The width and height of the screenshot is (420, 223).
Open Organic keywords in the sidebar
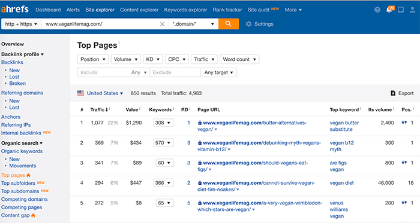pos(22,151)
